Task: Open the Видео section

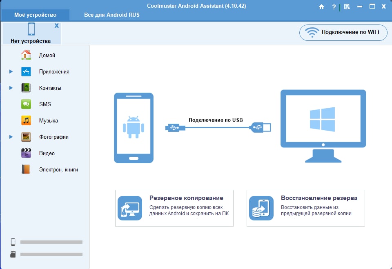Action: point(47,153)
